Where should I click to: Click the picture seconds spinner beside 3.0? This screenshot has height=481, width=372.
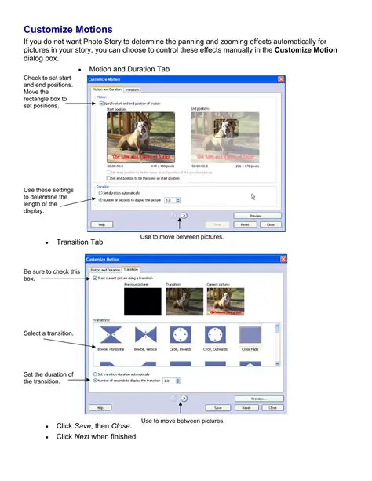click(178, 200)
